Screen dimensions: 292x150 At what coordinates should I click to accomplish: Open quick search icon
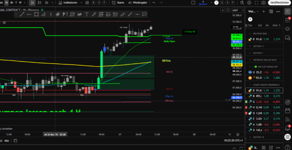pyautogui.click(x=242, y=2)
